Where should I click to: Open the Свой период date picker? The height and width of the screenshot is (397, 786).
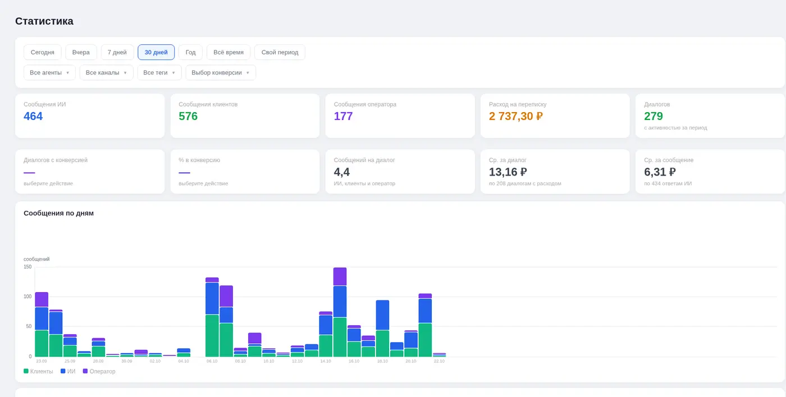(x=280, y=52)
